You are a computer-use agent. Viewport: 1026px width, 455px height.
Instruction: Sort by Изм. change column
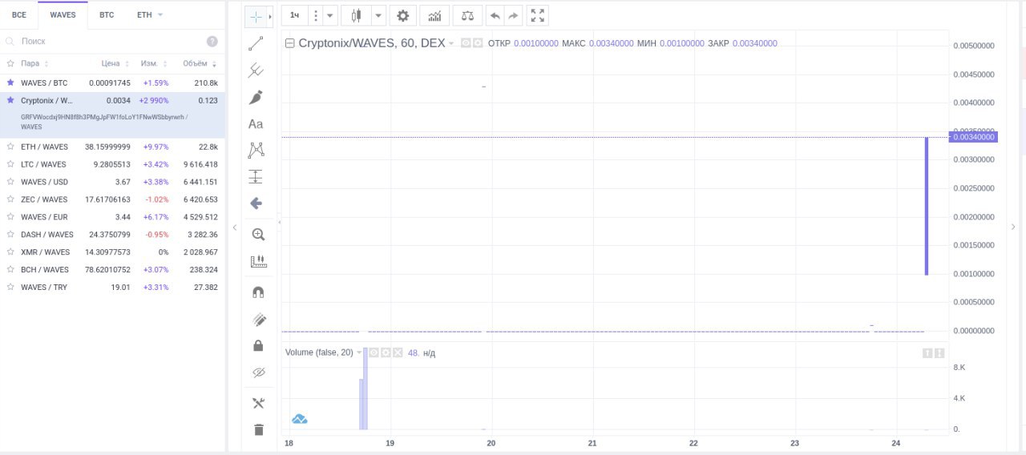coord(152,63)
